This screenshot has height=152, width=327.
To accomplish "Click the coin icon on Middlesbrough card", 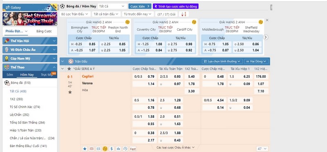I will pos(261,22).
